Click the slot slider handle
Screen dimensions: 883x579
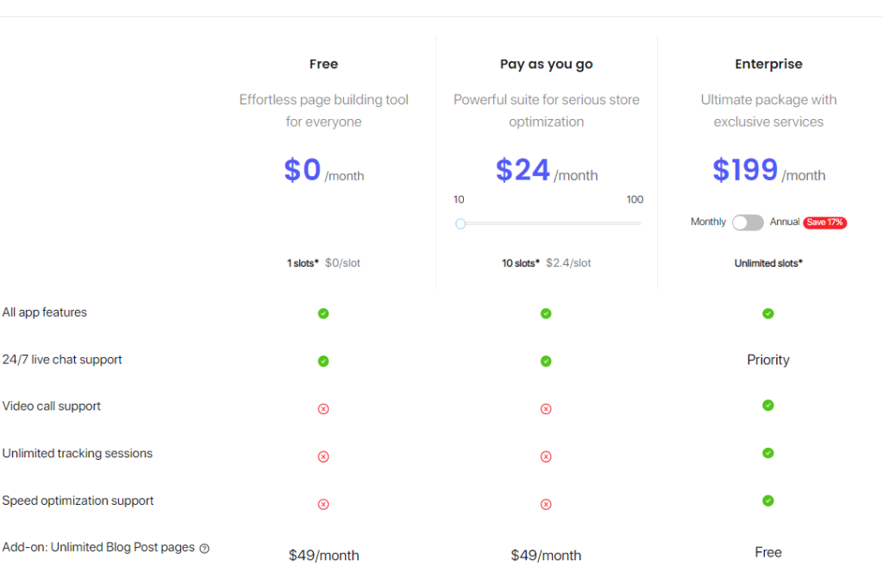click(x=460, y=223)
